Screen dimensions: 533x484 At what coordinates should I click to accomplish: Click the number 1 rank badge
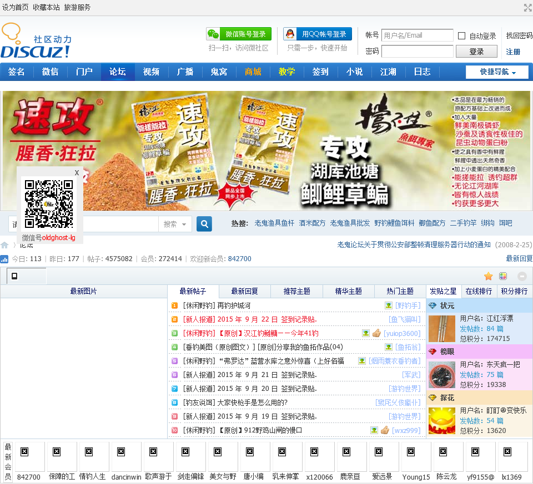174,305
